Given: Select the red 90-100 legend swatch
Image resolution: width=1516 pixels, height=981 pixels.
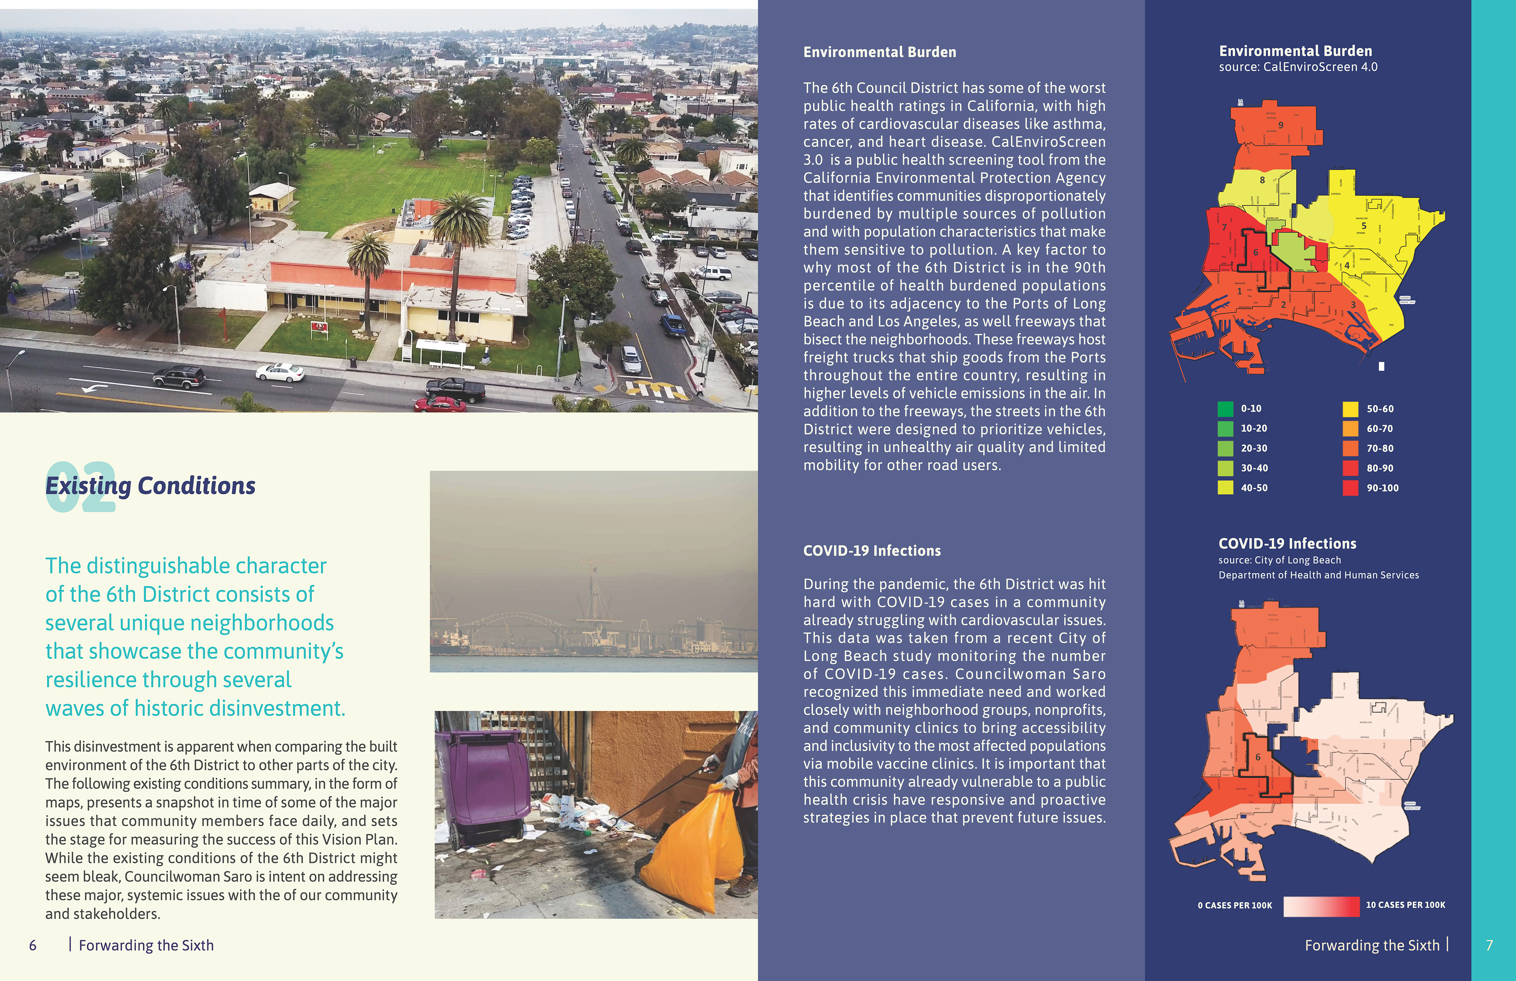Looking at the screenshot, I should [1351, 488].
